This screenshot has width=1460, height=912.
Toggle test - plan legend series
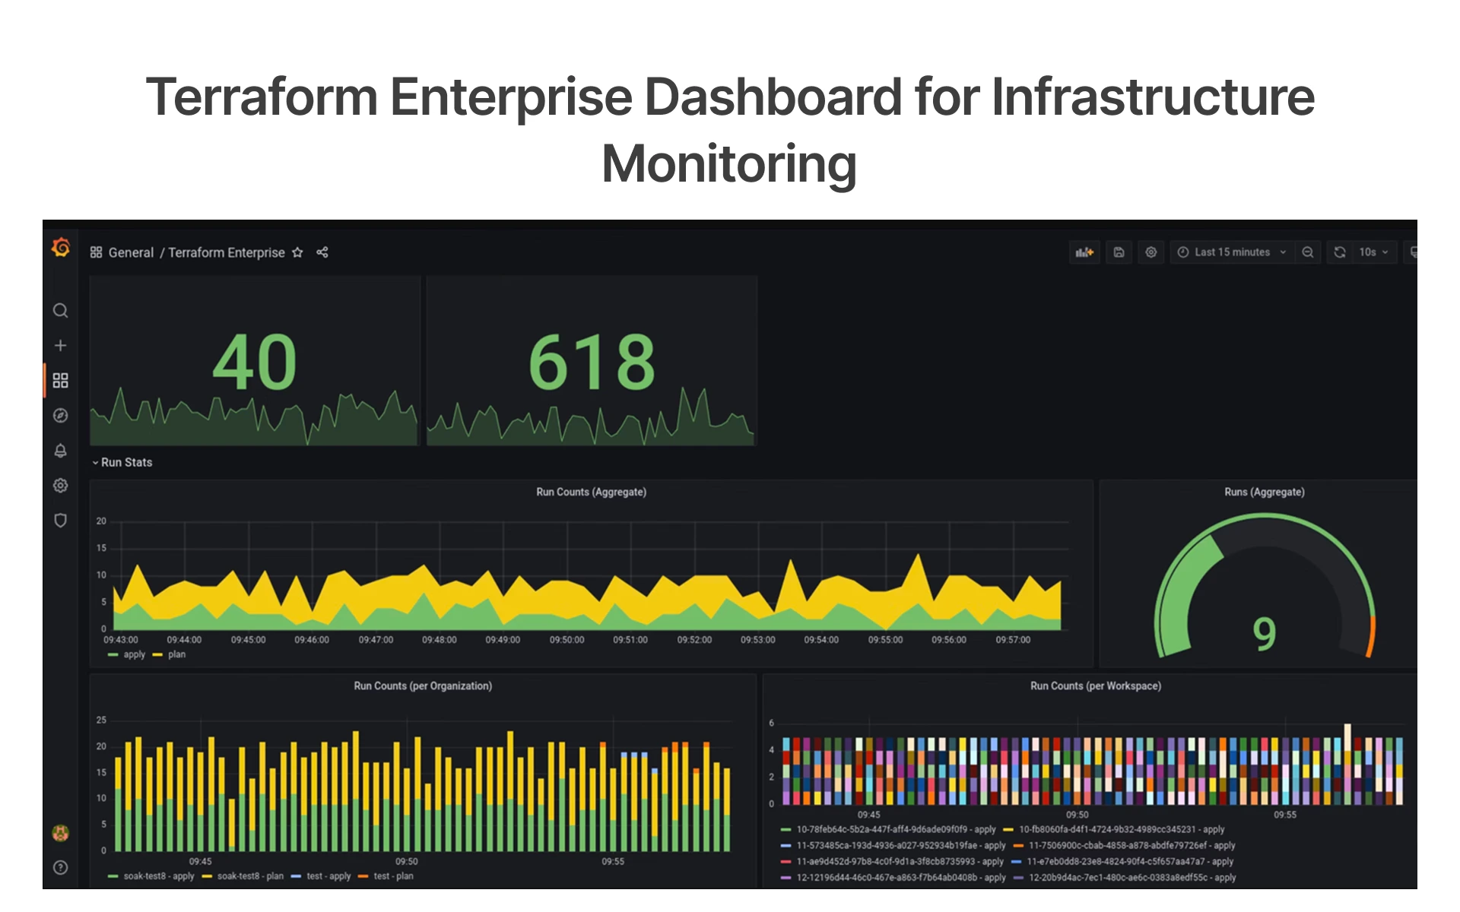pos(386,876)
